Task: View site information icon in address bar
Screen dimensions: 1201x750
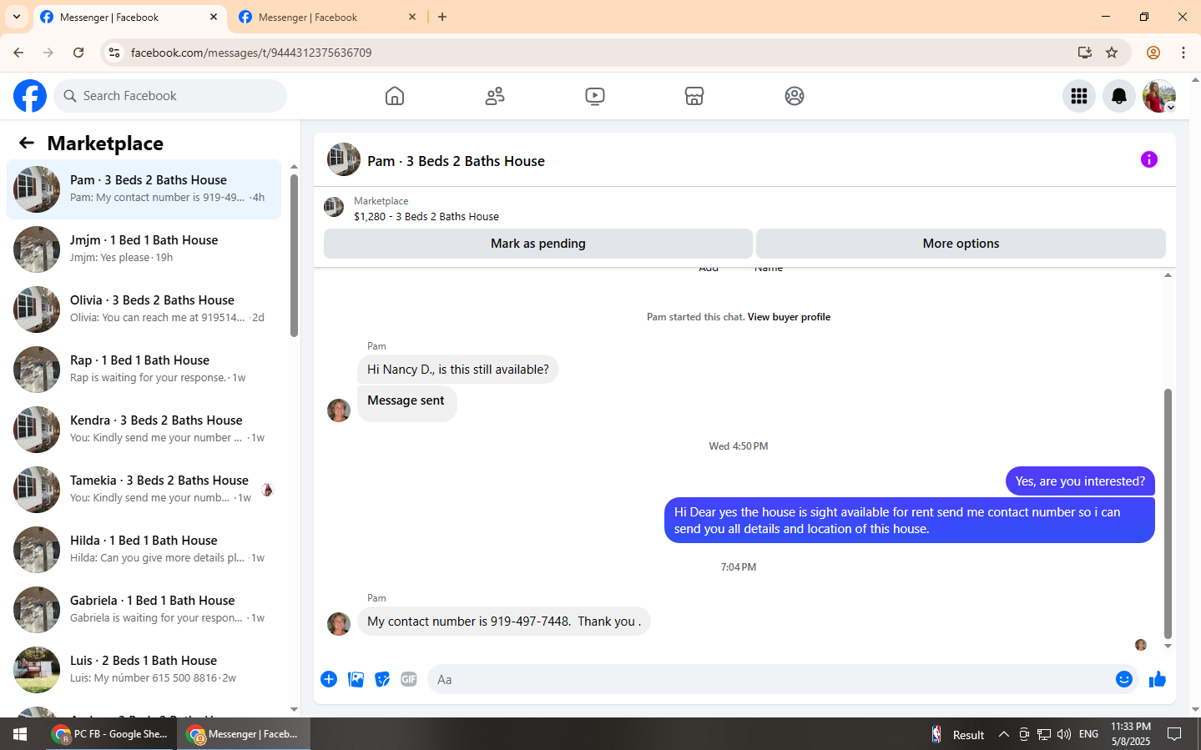Action: (114, 53)
